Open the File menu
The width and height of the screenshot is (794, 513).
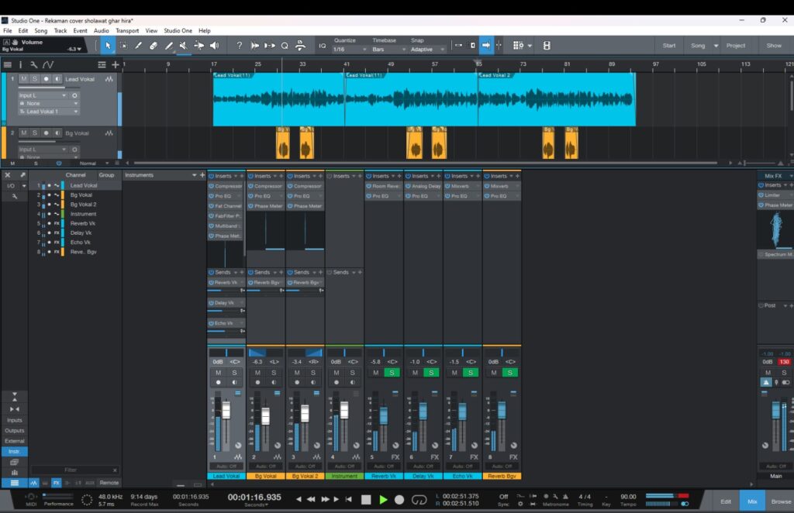coord(8,31)
